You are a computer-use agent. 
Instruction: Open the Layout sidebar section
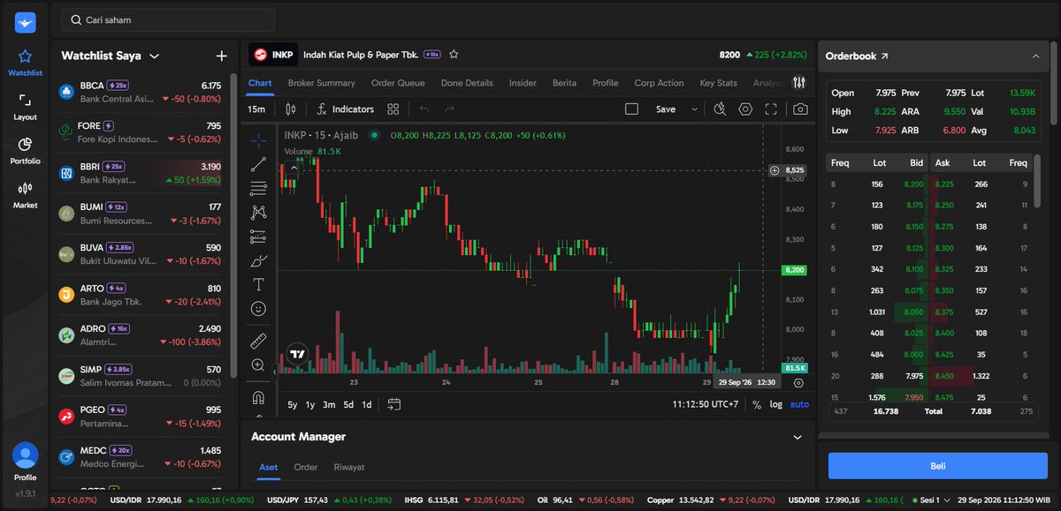tap(25, 107)
